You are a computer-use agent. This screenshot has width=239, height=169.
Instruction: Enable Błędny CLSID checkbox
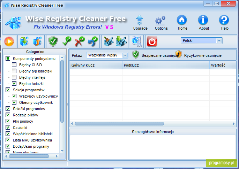click(14, 65)
